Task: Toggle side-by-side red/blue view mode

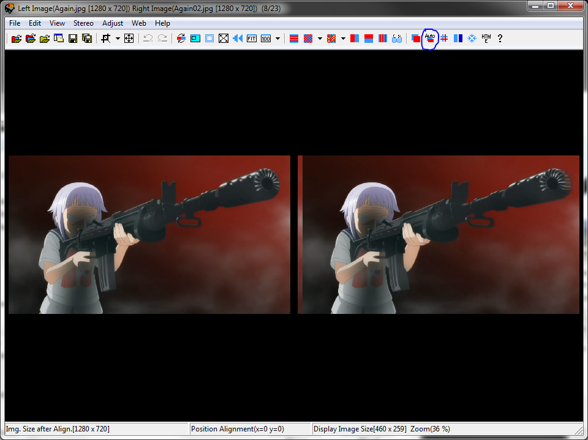Action: click(x=354, y=39)
